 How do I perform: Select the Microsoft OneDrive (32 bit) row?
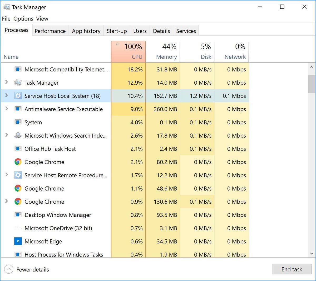click(125, 228)
